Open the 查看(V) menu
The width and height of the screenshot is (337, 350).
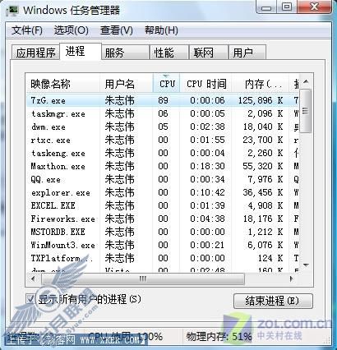coord(116,30)
